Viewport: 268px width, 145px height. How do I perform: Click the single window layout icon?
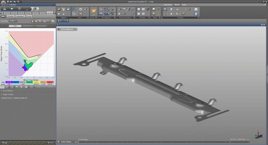pos(139,9)
